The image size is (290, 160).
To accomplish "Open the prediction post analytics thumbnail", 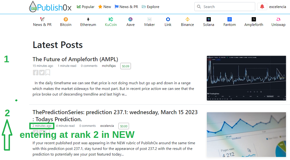I will (246, 135).
